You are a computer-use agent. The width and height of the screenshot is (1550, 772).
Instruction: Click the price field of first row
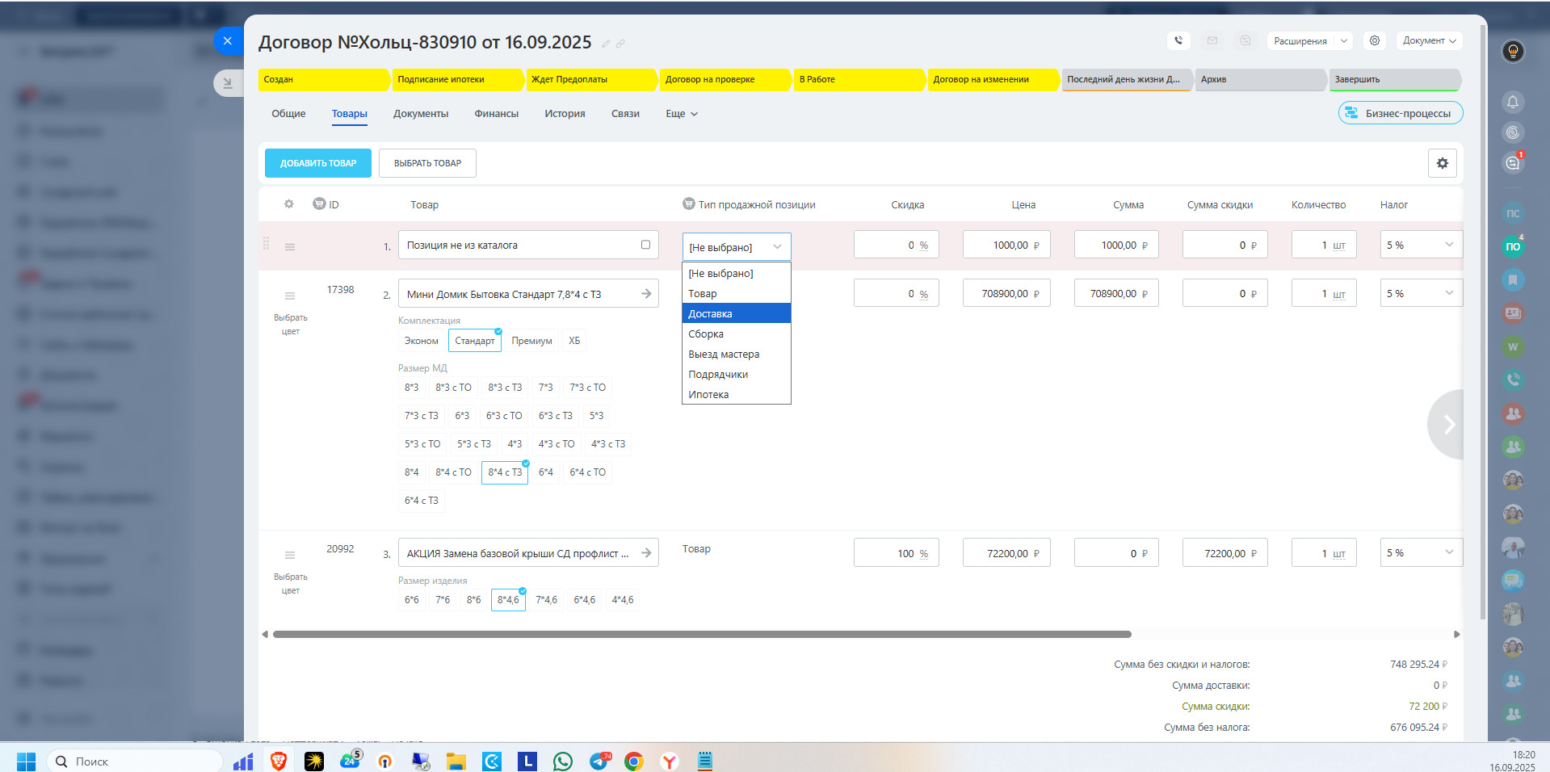coord(1005,245)
